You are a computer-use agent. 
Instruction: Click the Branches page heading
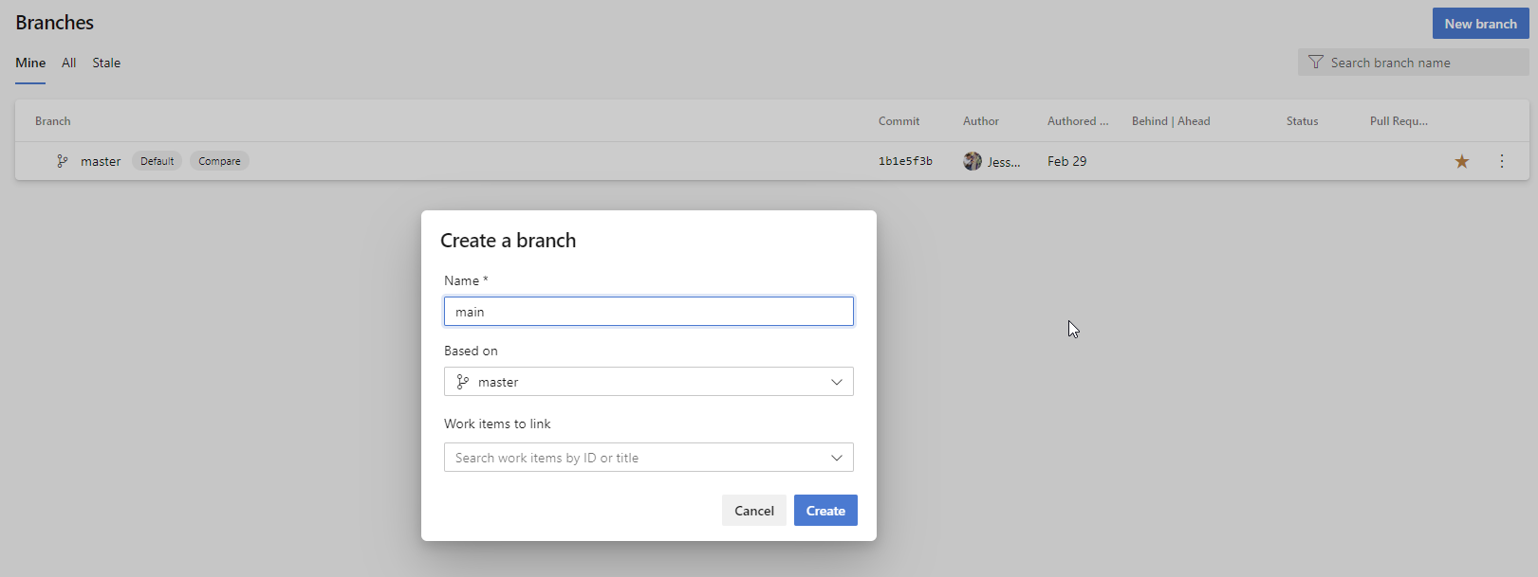pyautogui.click(x=54, y=23)
